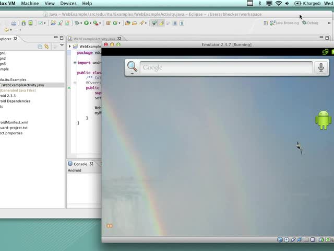
Task: Expand WebExample breadcrumb arrow in editor
Action: [x=69, y=47]
